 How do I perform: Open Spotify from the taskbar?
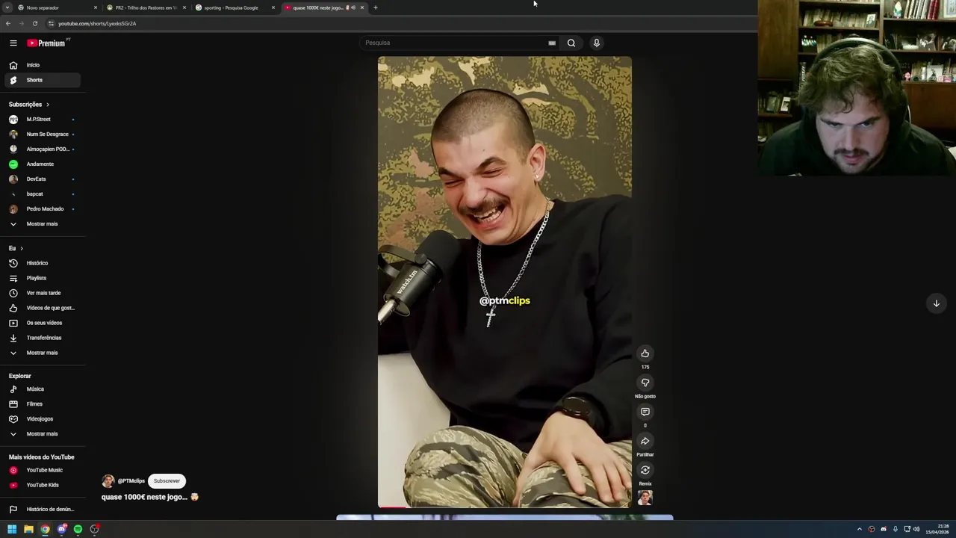(x=78, y=529)
